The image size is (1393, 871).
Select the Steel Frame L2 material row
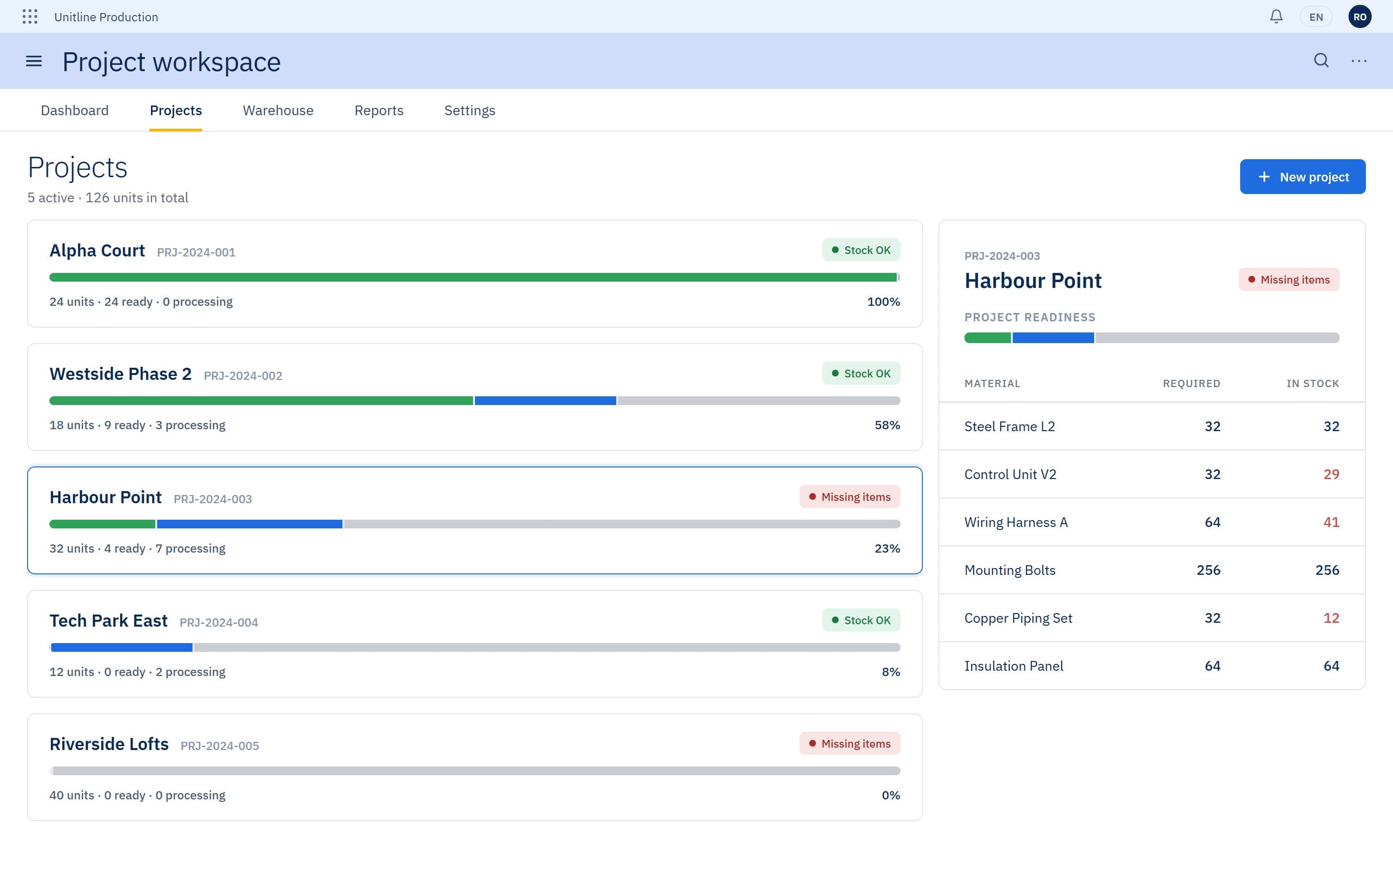click(x=1152, y=426)
